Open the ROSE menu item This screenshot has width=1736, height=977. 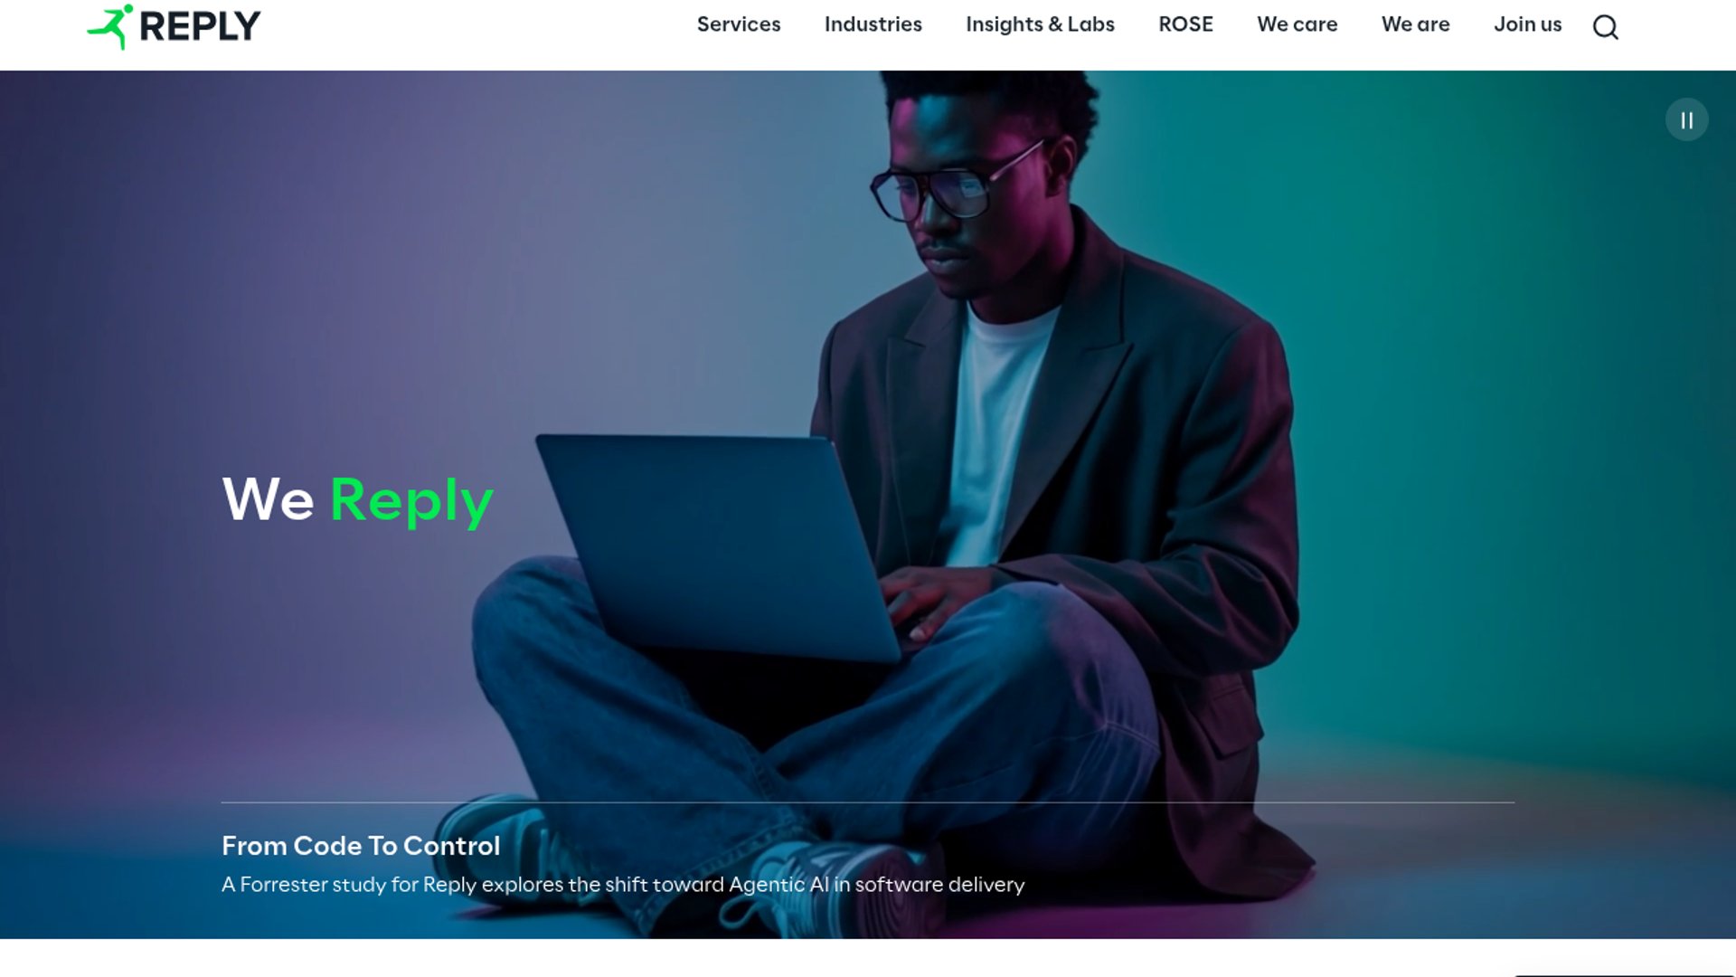click(1185, 24)
